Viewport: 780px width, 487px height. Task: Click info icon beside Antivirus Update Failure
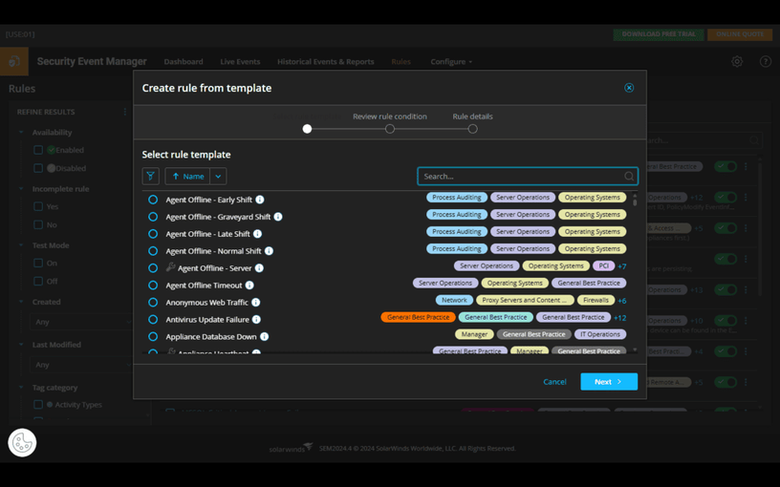coord(256,320)
